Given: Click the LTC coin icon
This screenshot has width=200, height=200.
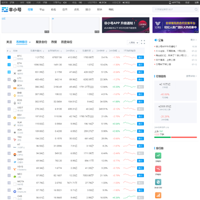Looking at the screenshot, I should click(x=15, y=81).
